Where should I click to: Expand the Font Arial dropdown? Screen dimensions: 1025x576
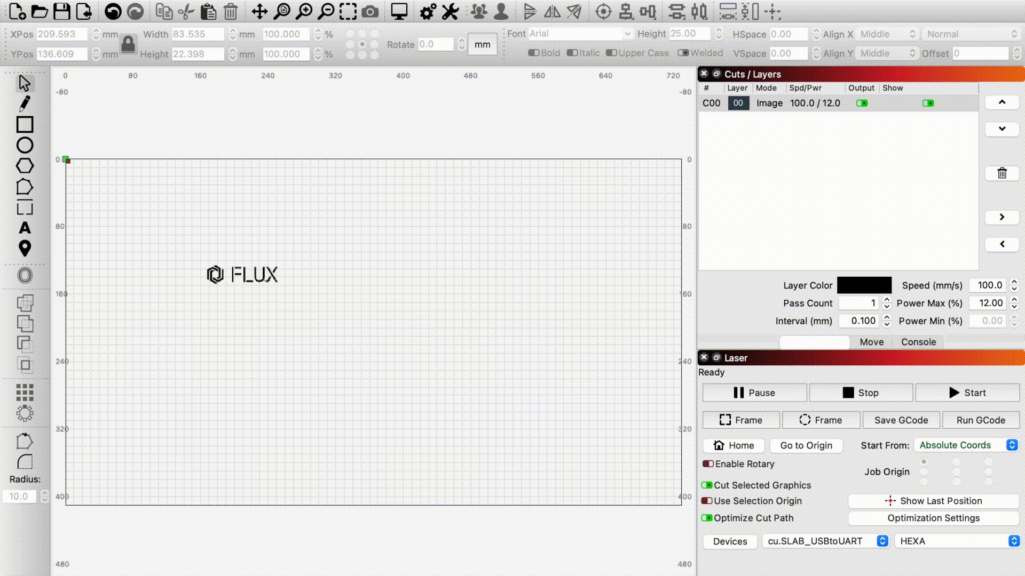(x=580, y=34)
